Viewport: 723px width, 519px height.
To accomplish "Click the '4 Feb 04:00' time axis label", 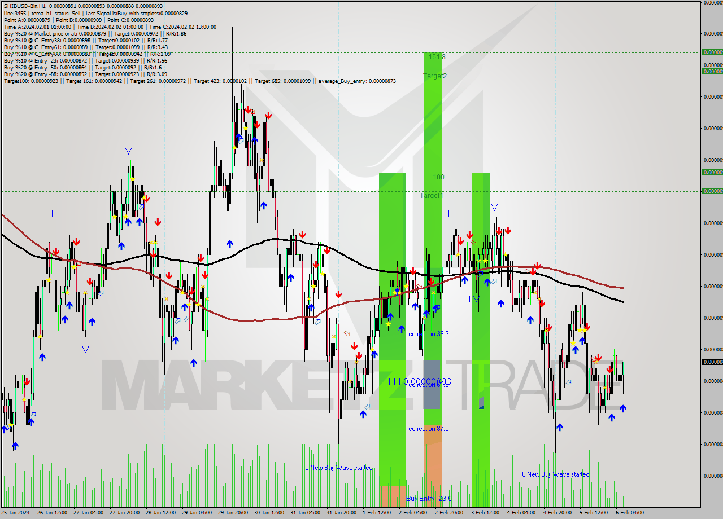I will point(521,513).
